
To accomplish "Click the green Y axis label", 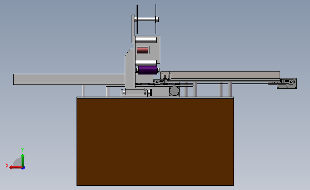I will (x=23, y=150).
